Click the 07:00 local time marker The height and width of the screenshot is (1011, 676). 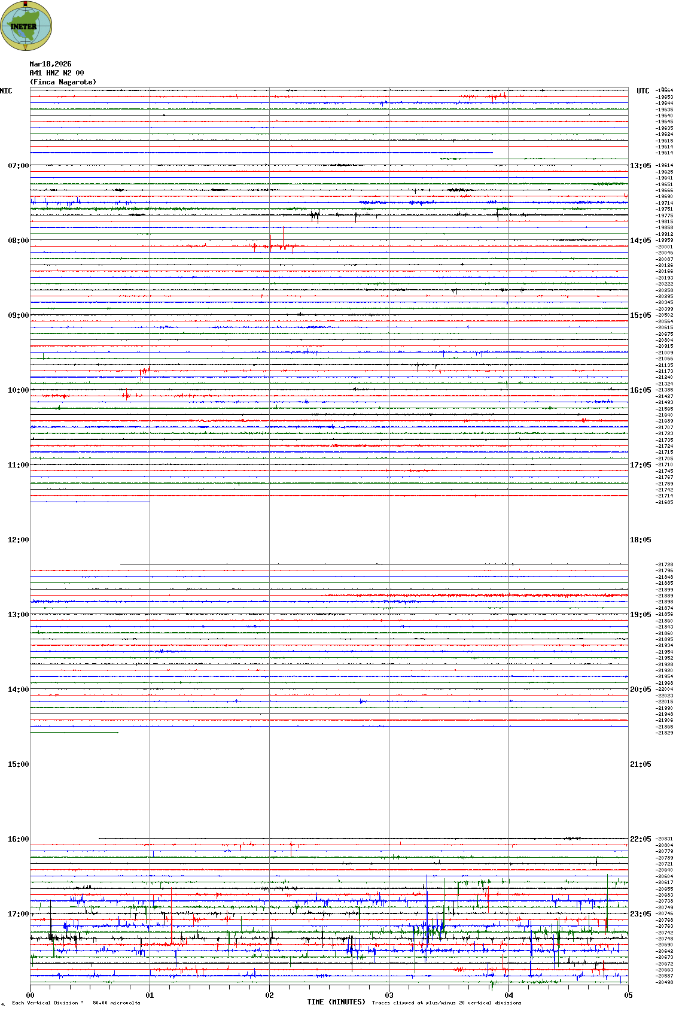click(18, 166)
